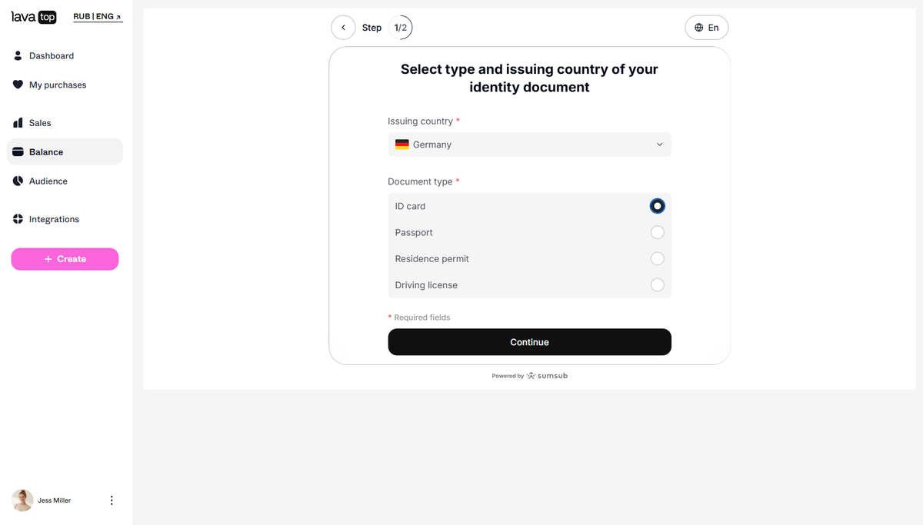
Task: Click the heart icon beside My purchases
Action: pyautogui.click(x=18, y=85)
